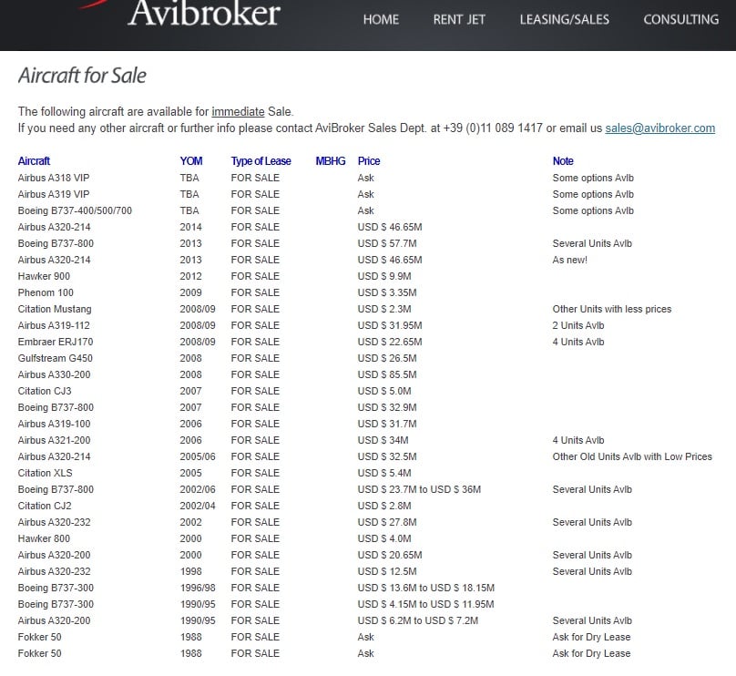The width and height of the screenshot is (736, 676).
Task: Click the underlined word "immediate"
Action: click(x=238, y=112)
